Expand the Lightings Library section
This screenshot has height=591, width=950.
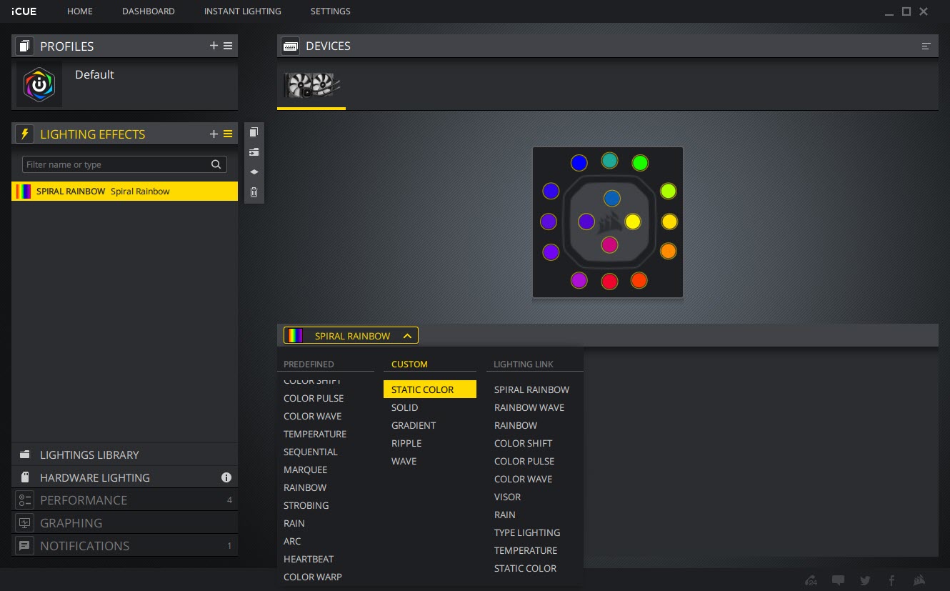click(125, 455)
